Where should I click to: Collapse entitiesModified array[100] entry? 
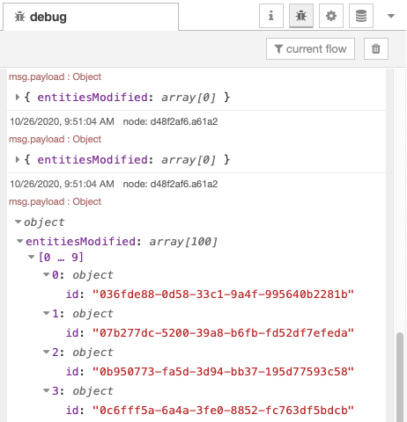point(19,241)
